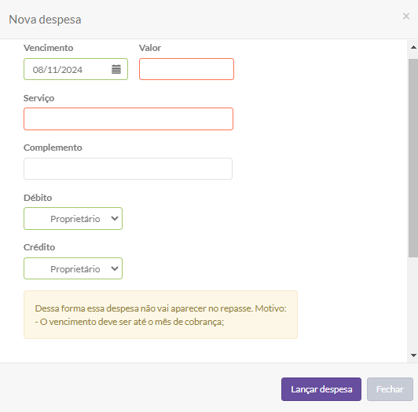The height and width of the screenshot is (412, 418).
Task: Click the Complemento field label
Action: (x=53, y=148)
